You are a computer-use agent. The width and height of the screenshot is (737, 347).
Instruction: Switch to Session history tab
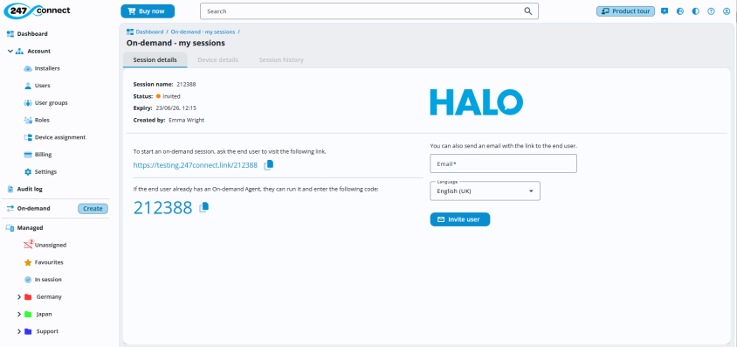[281, 60]
